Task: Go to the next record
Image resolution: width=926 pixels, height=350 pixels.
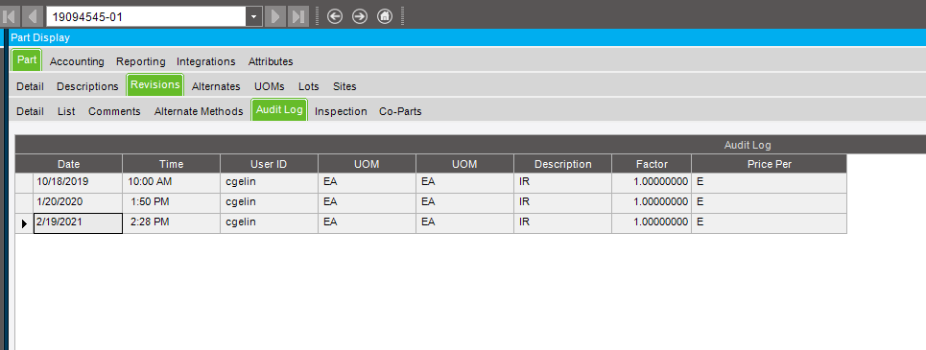Action: point(274,16)
